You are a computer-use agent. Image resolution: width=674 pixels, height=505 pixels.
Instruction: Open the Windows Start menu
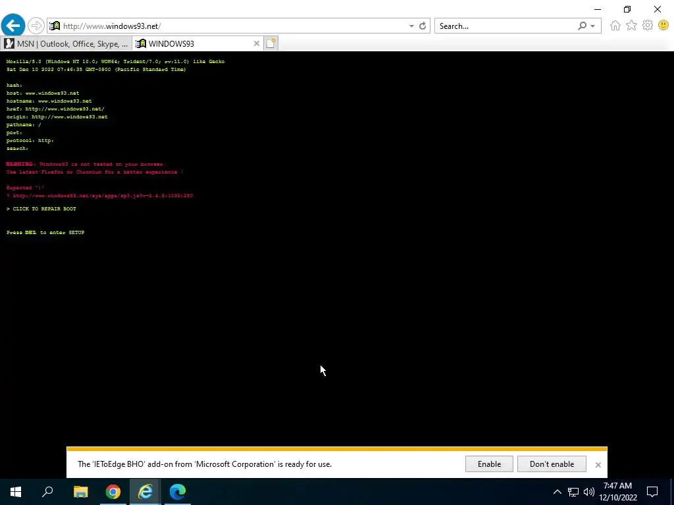pos(16,492)
